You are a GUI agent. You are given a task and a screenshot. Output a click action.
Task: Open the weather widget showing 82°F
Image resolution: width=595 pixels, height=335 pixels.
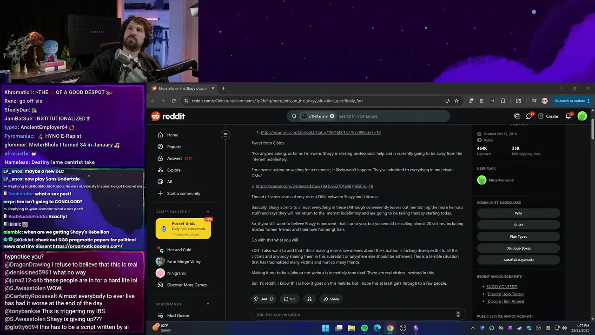click(163, 328)
